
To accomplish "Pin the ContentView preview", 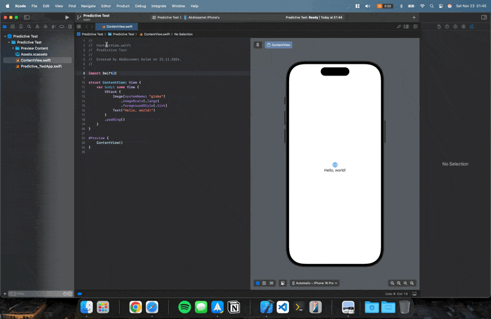I will click(258, 45).
